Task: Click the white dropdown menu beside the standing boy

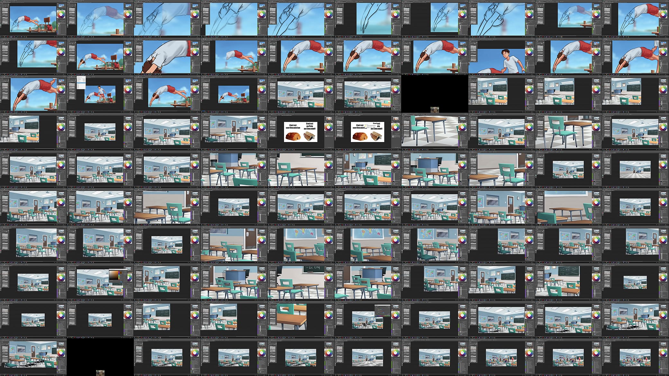Action: pos(81,83)
